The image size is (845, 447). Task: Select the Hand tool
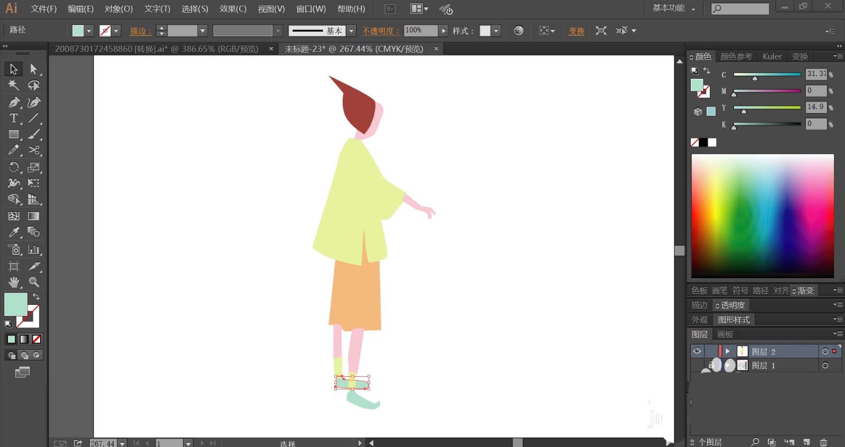pos(14,282)
